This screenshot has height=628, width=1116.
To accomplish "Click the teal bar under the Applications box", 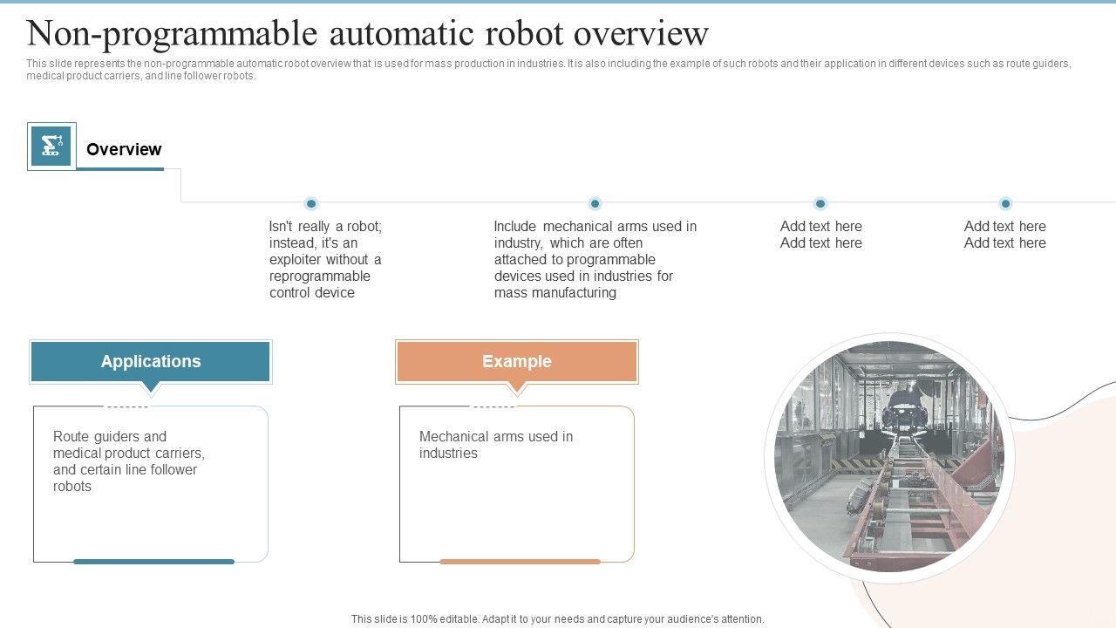I will 153,562.
